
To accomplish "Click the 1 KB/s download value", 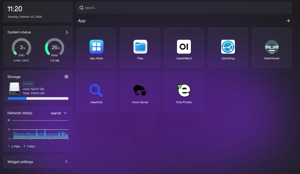I will click(31, 146).
